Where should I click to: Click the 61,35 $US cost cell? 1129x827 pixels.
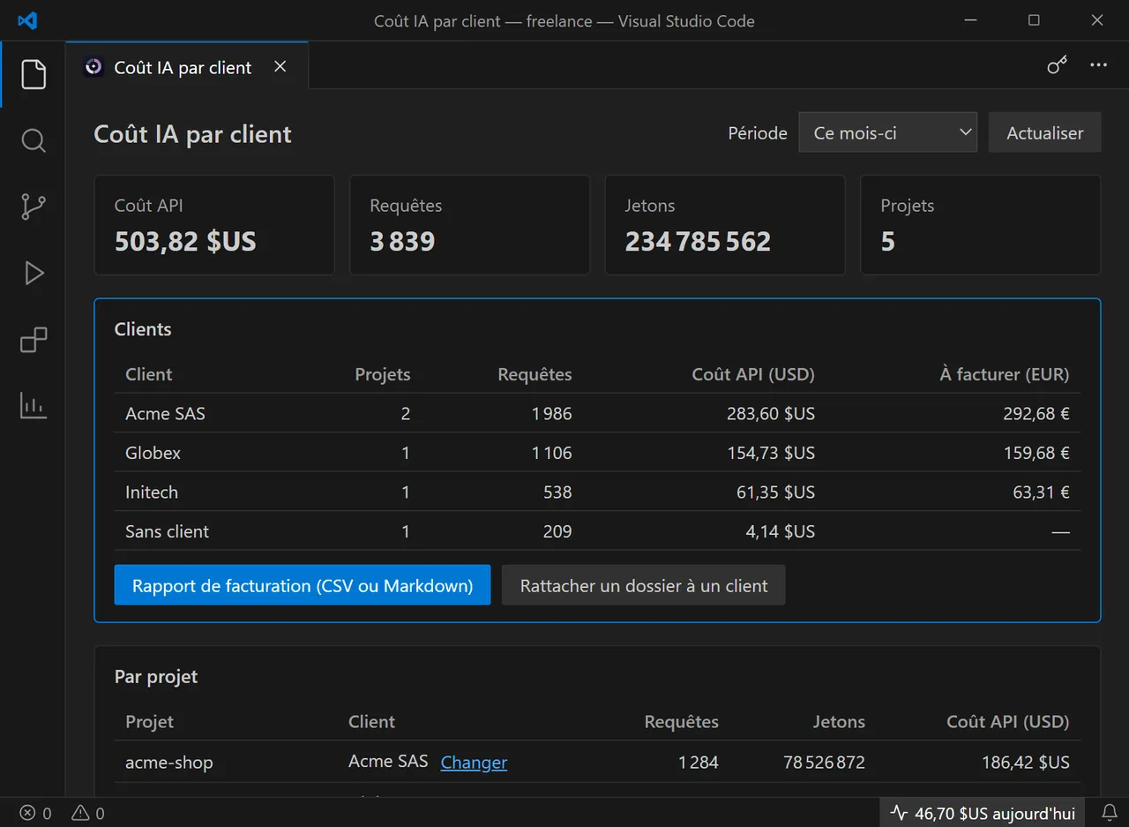775,492
